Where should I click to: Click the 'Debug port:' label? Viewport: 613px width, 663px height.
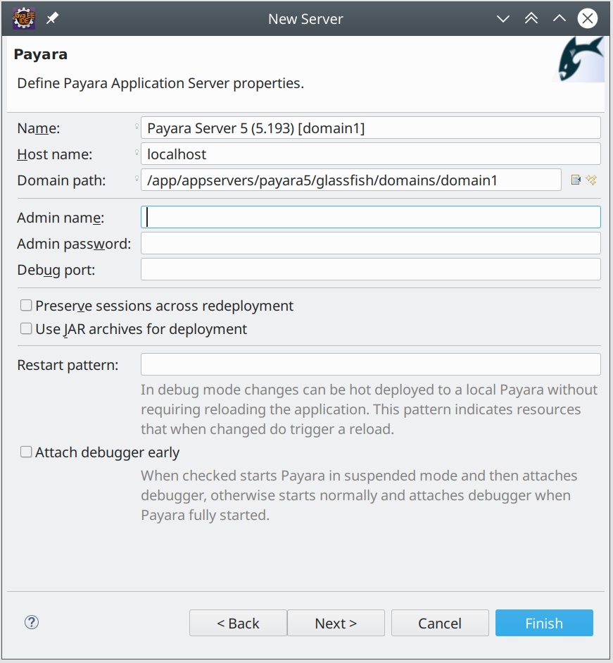pyautogui.click(x=56, y=270)
